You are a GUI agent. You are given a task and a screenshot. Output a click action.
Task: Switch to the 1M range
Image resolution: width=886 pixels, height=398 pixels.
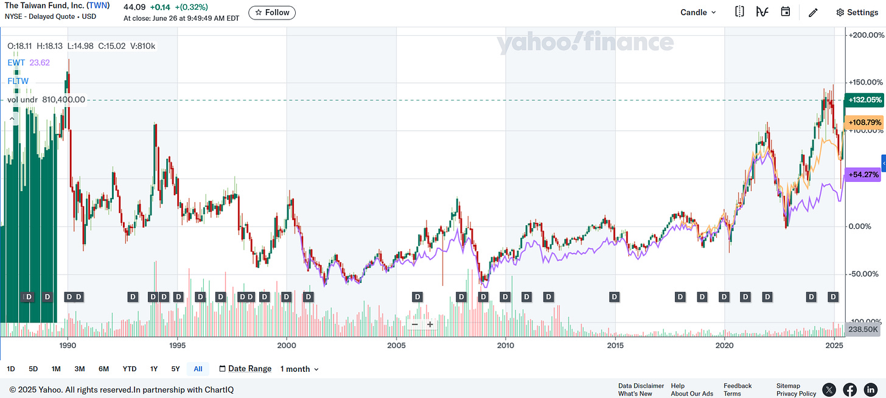[56, 369]
